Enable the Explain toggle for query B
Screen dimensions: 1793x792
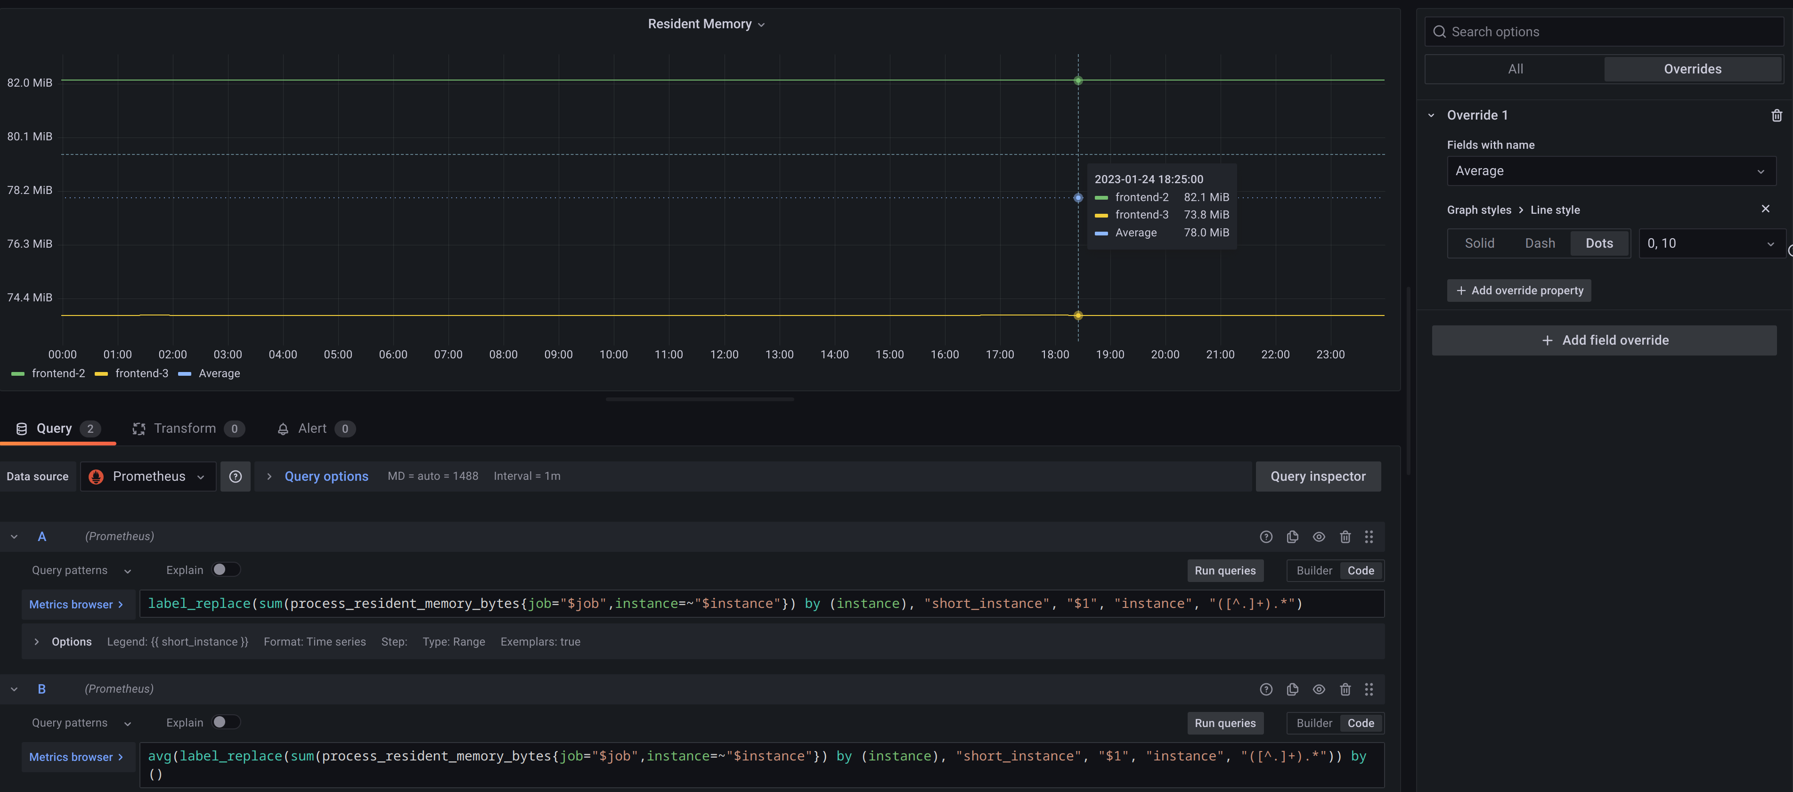tap(225, 722)
